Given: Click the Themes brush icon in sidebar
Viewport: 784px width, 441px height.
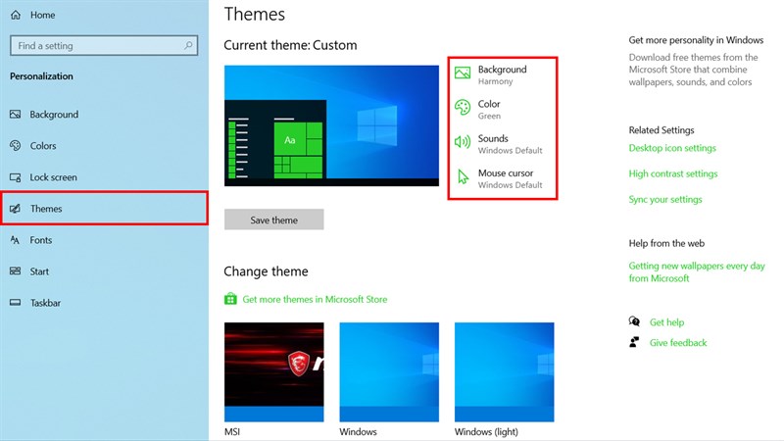Looking at the screenshot, I should [16, 209].
